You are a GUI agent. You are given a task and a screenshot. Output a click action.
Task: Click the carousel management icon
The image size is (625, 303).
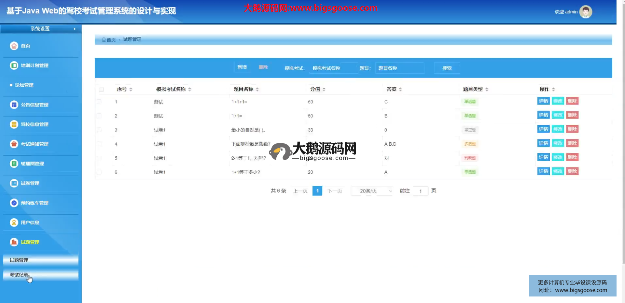pos(14,164)
